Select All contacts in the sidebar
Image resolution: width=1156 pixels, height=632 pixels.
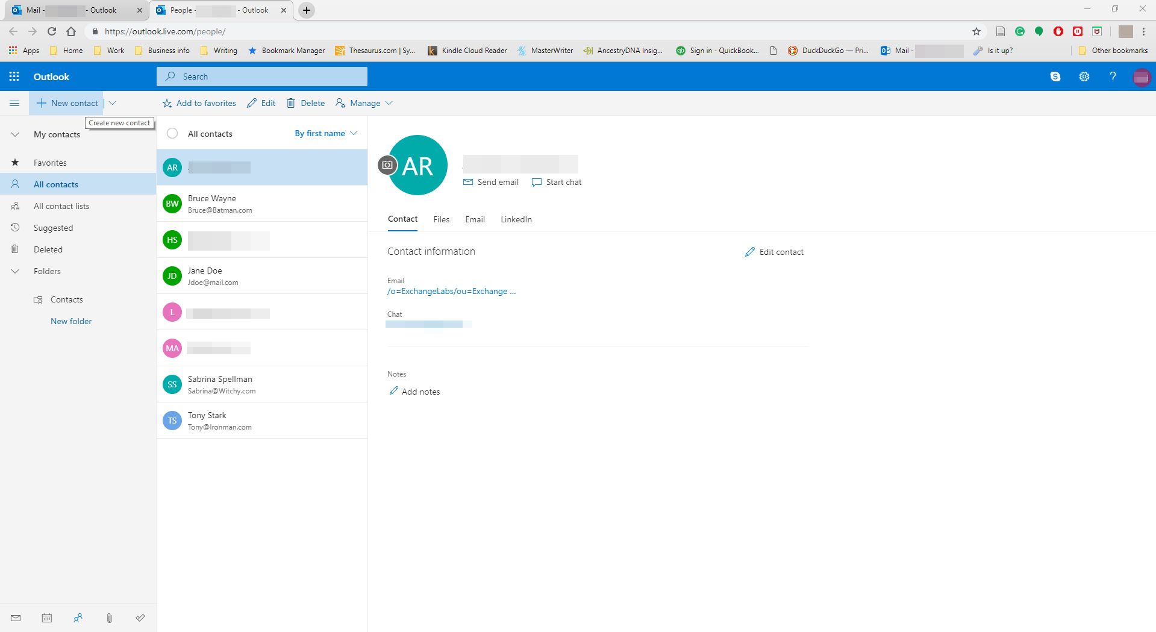point(78,184)
